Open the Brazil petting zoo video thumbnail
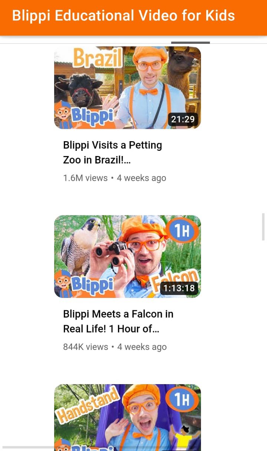The height and width of the screenshot is (451, 267). pos(128,87)
